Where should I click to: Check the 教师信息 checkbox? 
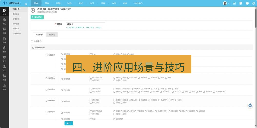[x=62, y=113]
